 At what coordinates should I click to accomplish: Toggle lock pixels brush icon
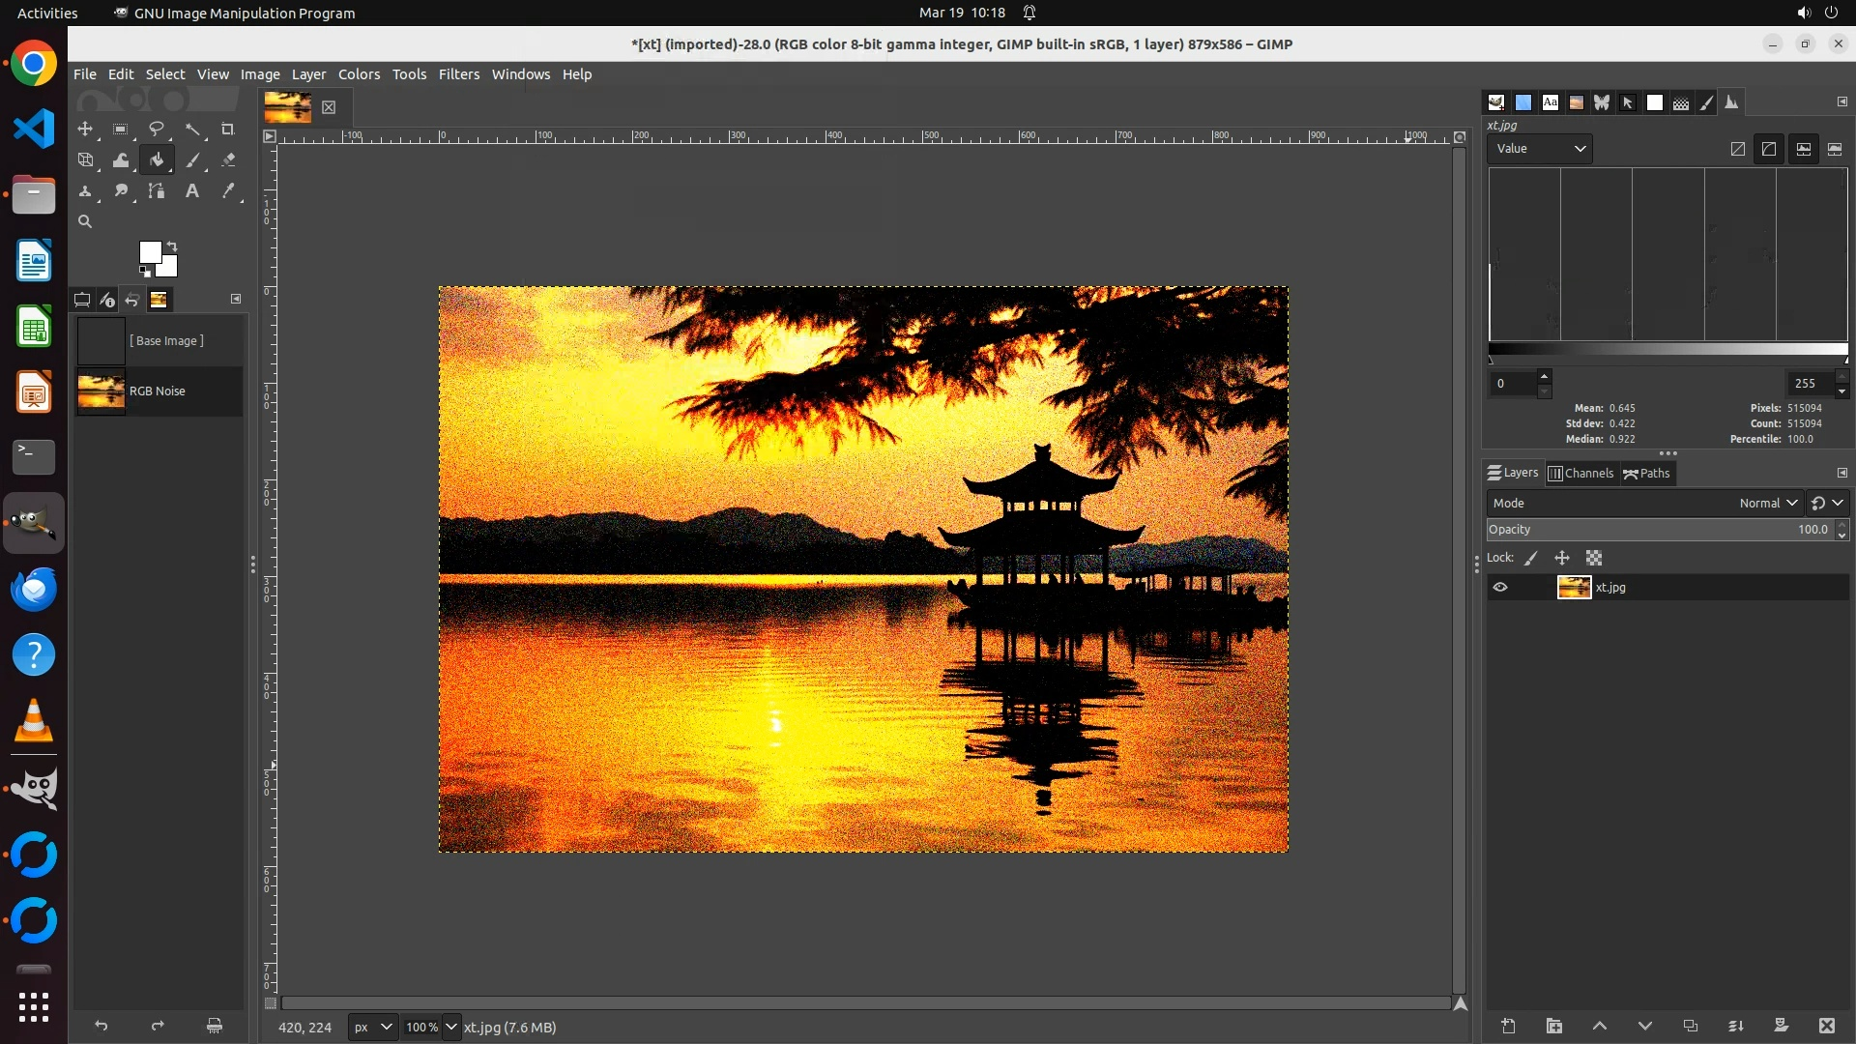click(x=1531, y=558)
